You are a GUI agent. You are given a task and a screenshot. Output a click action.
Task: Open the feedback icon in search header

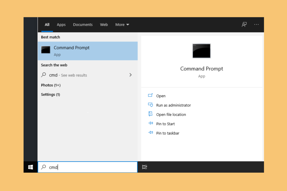coord(244,24)
